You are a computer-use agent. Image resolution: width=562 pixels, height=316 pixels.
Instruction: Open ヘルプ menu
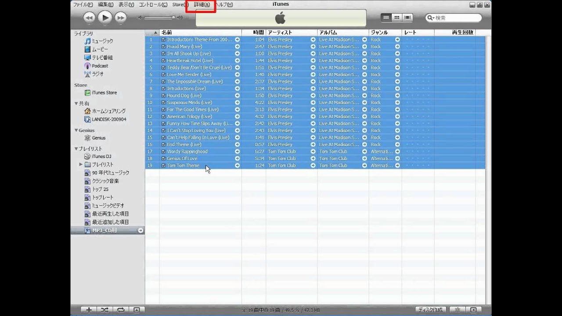pyautogui.click(x=224, y=4)
